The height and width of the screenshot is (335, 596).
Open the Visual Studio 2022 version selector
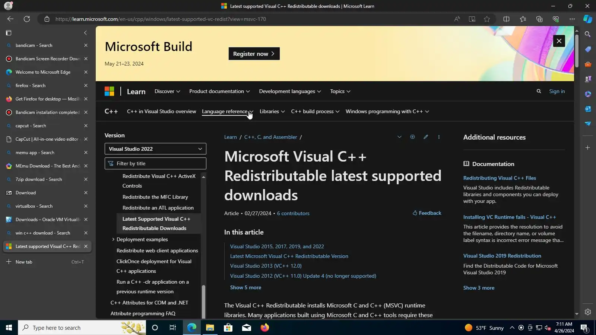(x=155, y=149)
